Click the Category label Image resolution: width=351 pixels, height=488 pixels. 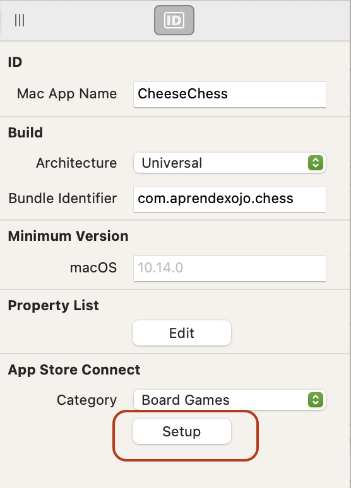pos(86,400)
